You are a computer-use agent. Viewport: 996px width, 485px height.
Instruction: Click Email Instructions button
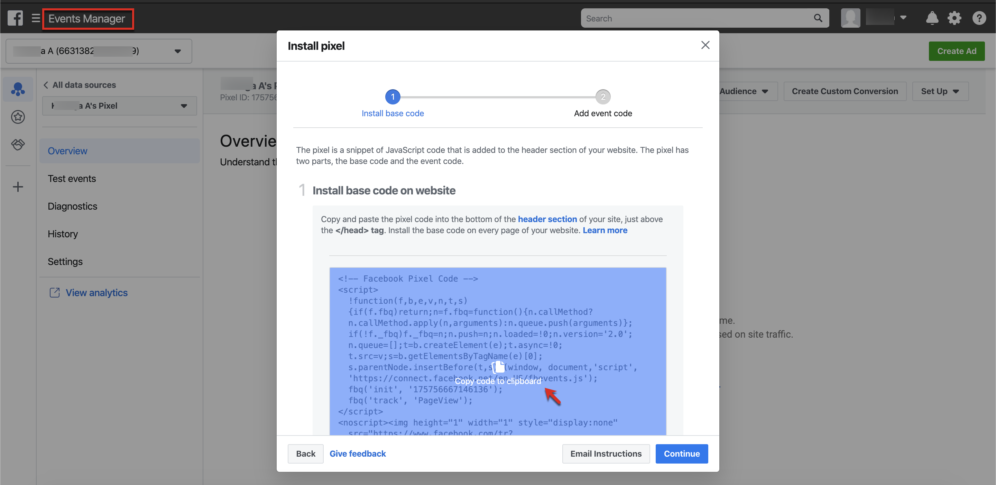pos(606,454)
